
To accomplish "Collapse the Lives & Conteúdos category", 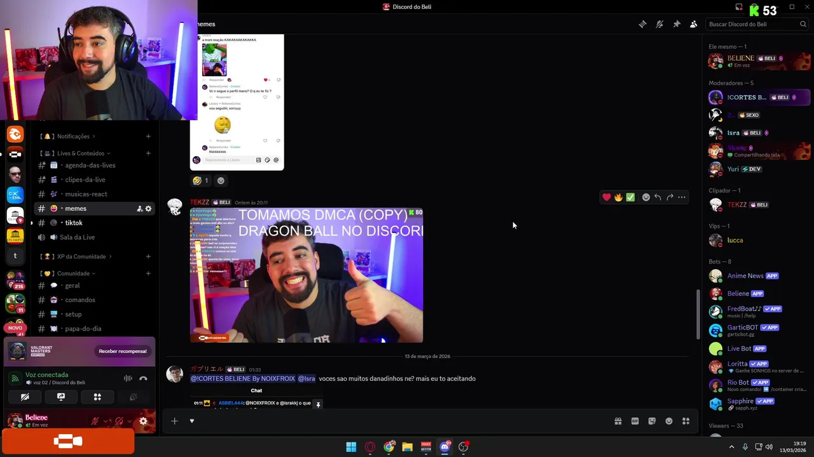I will 76,154.
